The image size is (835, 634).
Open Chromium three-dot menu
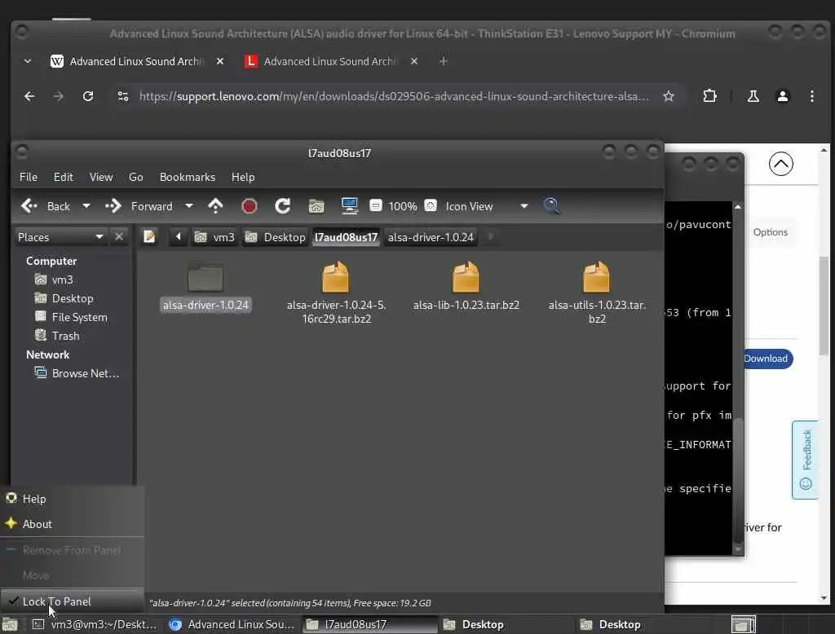coord(811,96)
